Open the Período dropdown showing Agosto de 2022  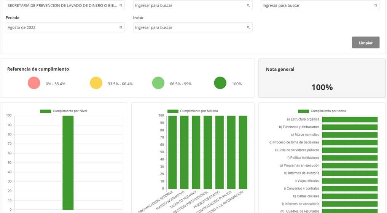(65, 27)
